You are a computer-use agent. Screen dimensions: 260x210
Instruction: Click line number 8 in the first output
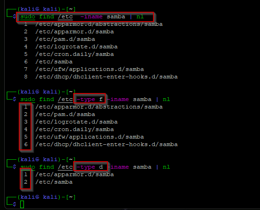[26, 77]
